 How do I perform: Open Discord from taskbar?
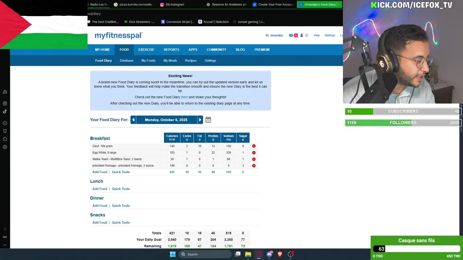click(269, 254)
